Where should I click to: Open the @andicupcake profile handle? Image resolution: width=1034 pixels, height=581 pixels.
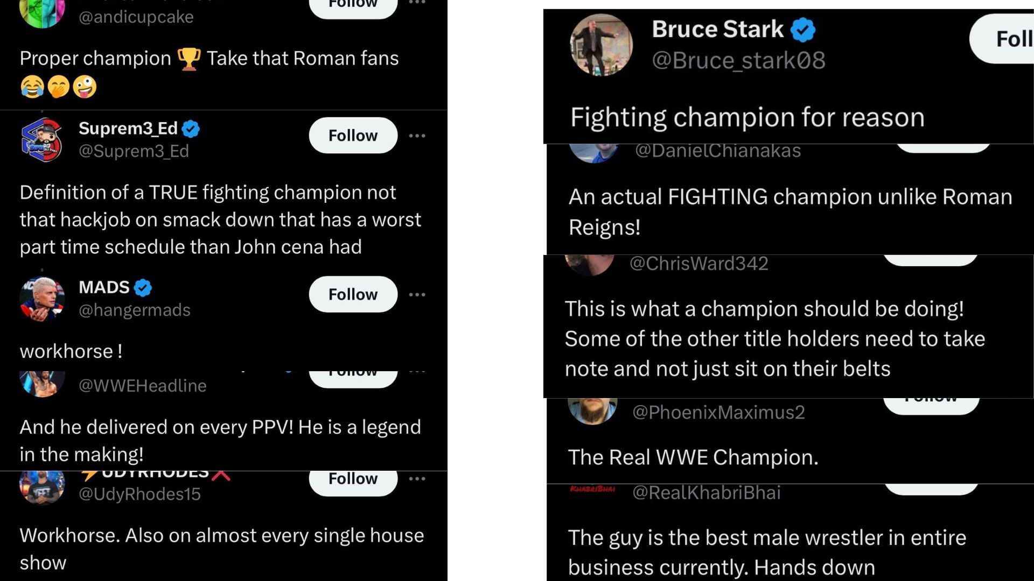click(136, 17)
